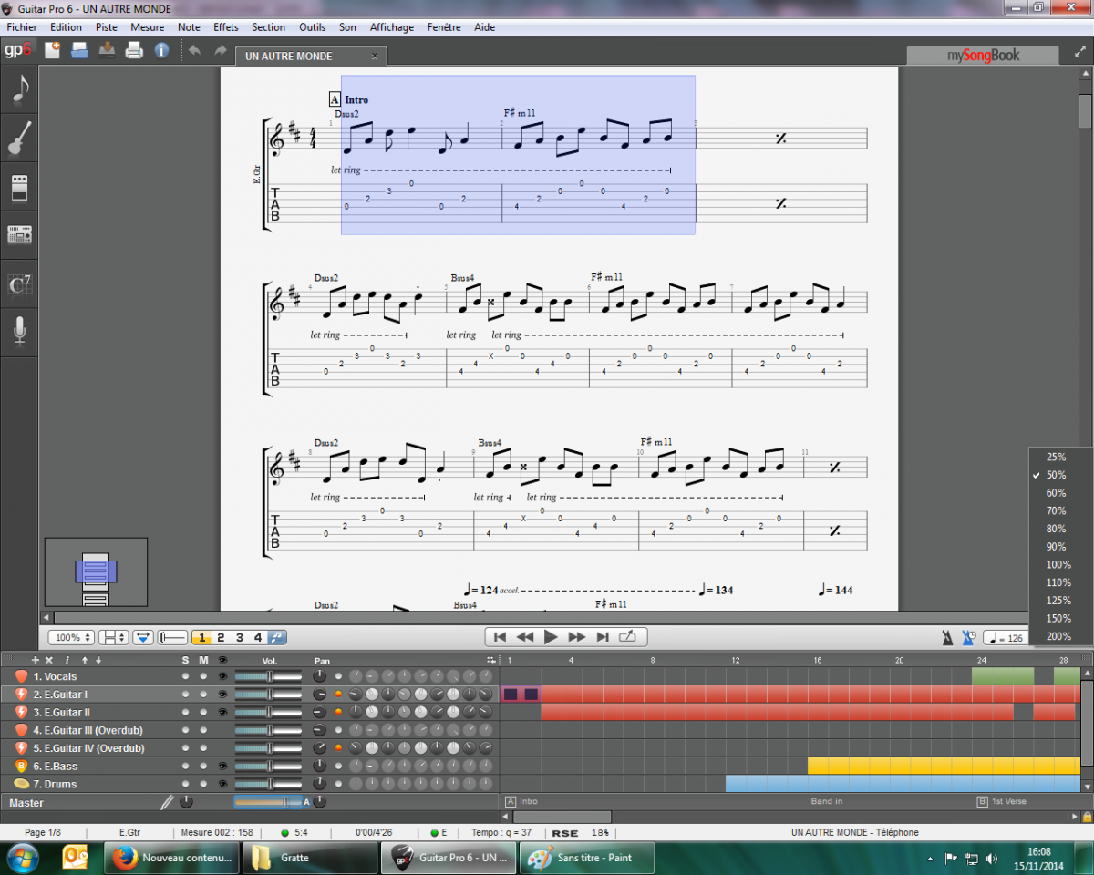Delete track using the X icon
Screen dimensions: 1094x875
[48, 660]
